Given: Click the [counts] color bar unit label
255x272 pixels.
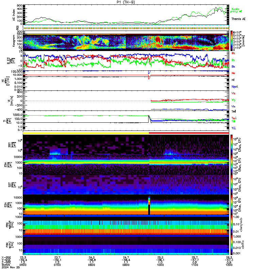Looking at the screenshot, I should (243, 41).
